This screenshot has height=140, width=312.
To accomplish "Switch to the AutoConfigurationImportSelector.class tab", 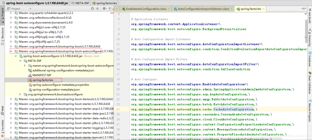I will coord(203,9).
